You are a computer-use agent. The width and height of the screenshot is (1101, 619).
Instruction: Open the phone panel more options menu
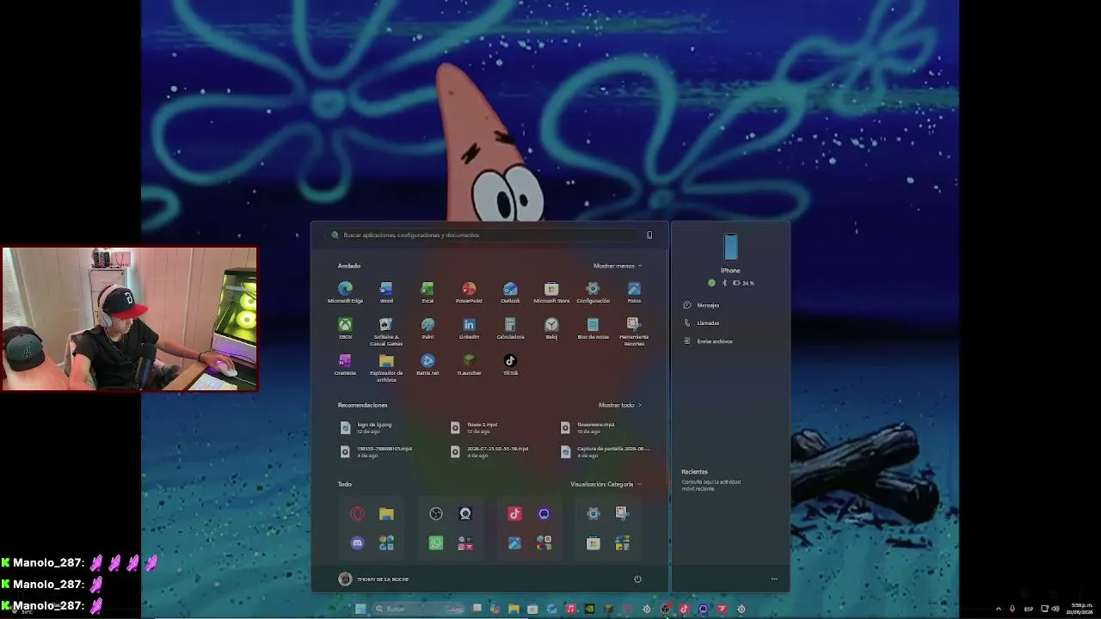(x=774, y=579)
